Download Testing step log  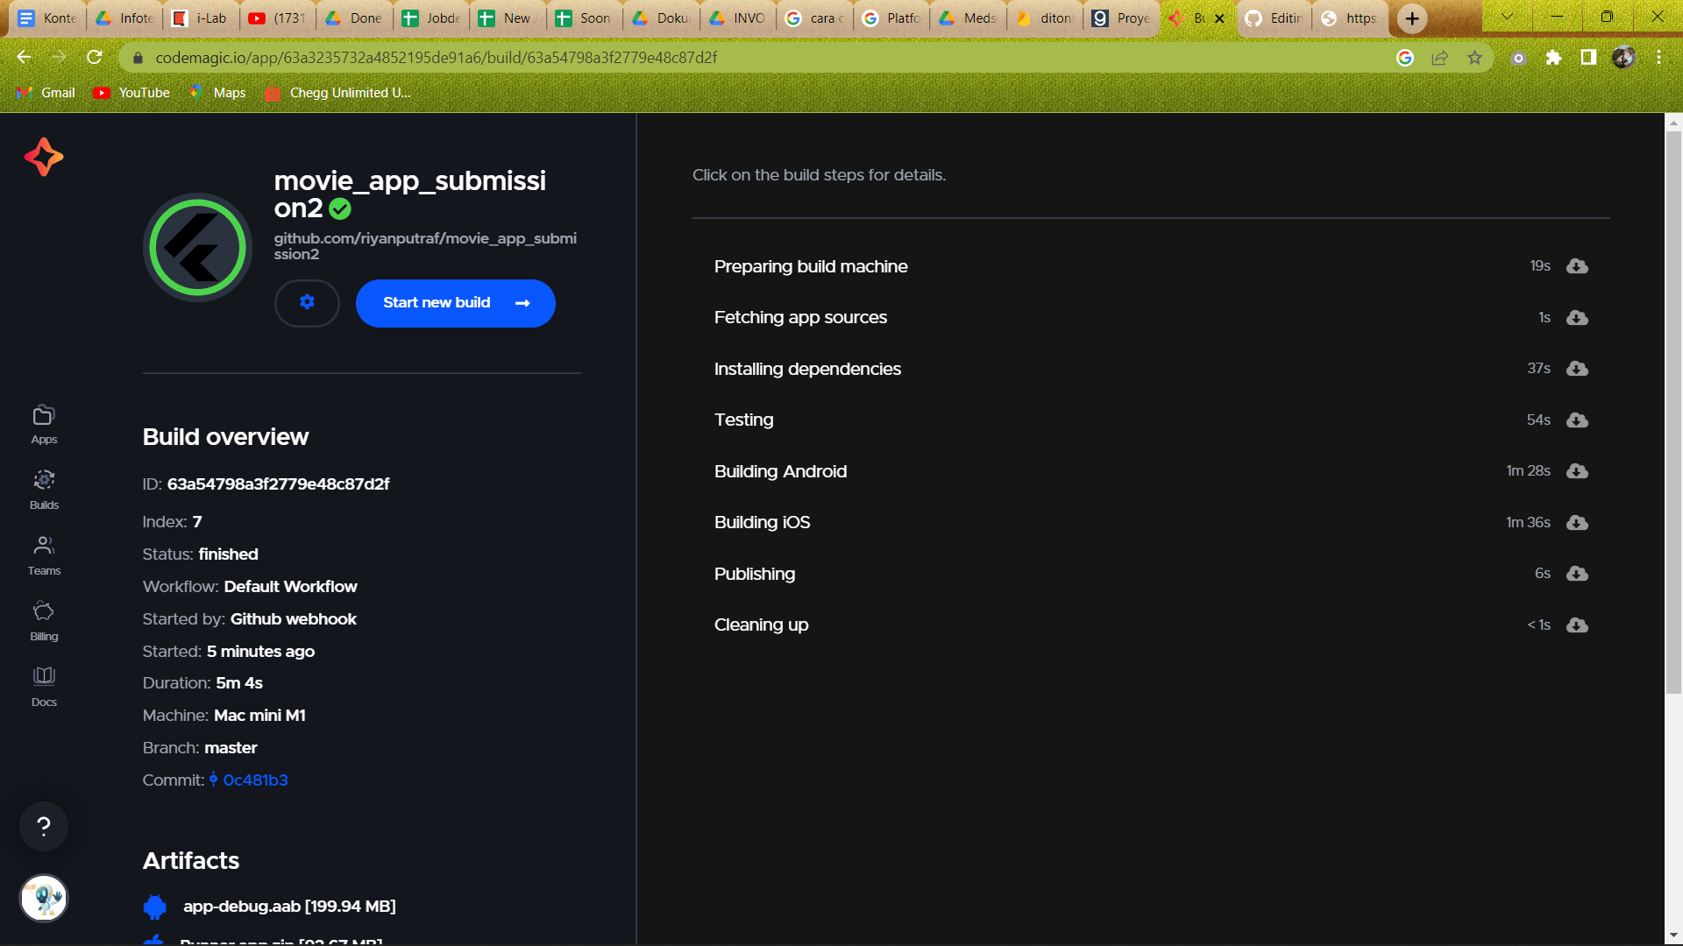click(x=1577, y=420)
